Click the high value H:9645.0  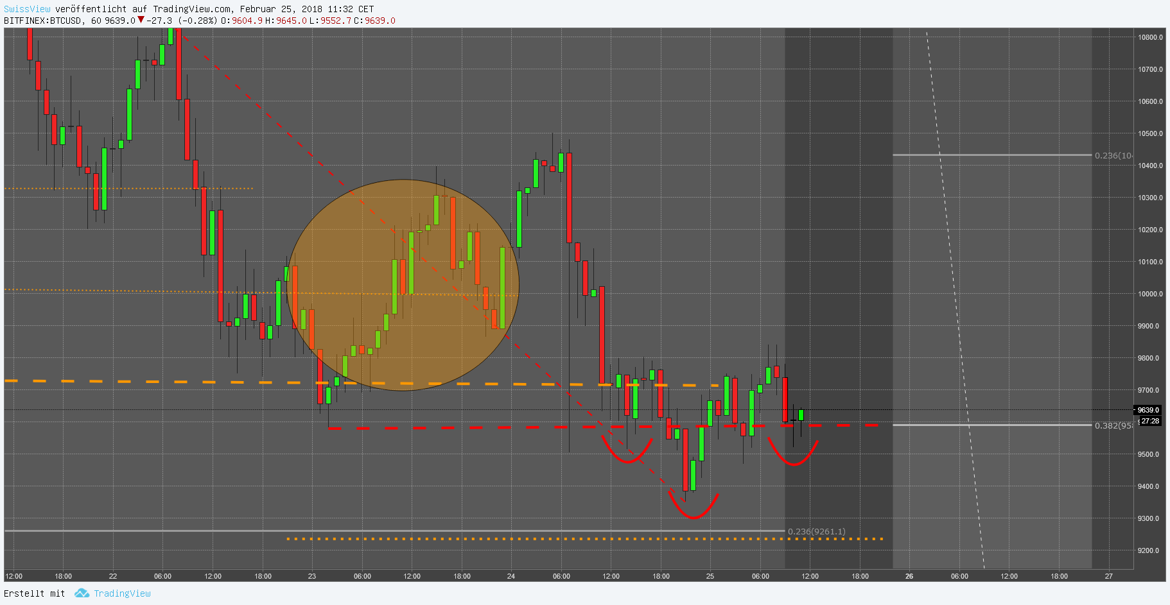[286, 21]
